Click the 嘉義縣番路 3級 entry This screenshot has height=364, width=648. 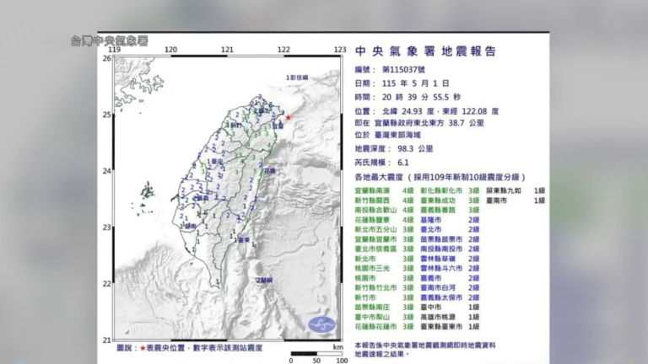pyautogui.click(x=450, y=211)
